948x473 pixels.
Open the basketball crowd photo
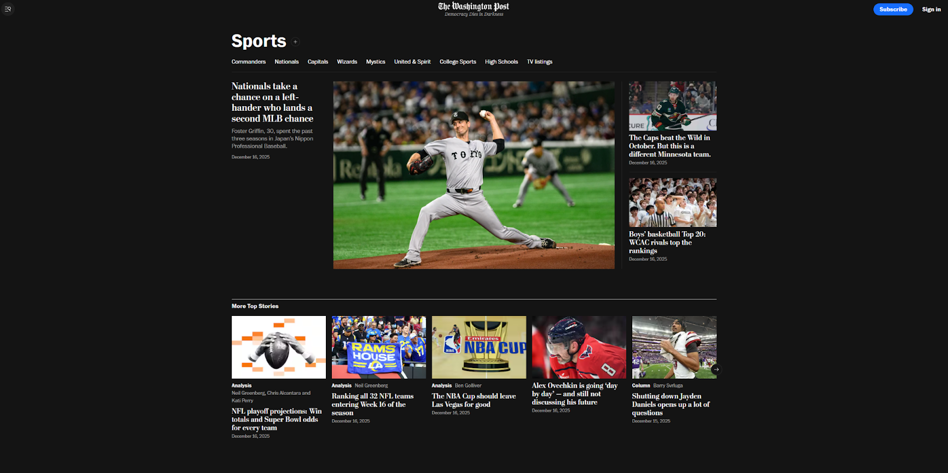pos(672,203)
